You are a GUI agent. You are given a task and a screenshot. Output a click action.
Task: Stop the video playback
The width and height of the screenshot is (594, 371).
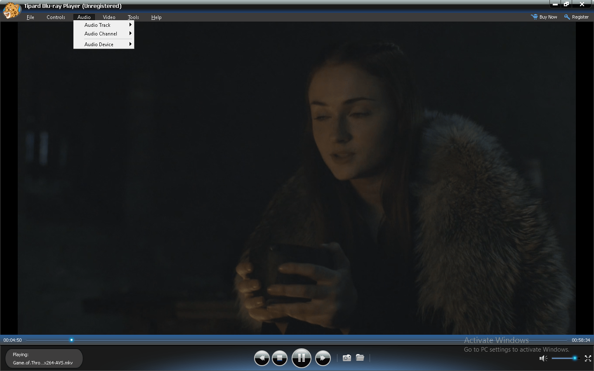[280, 358]
